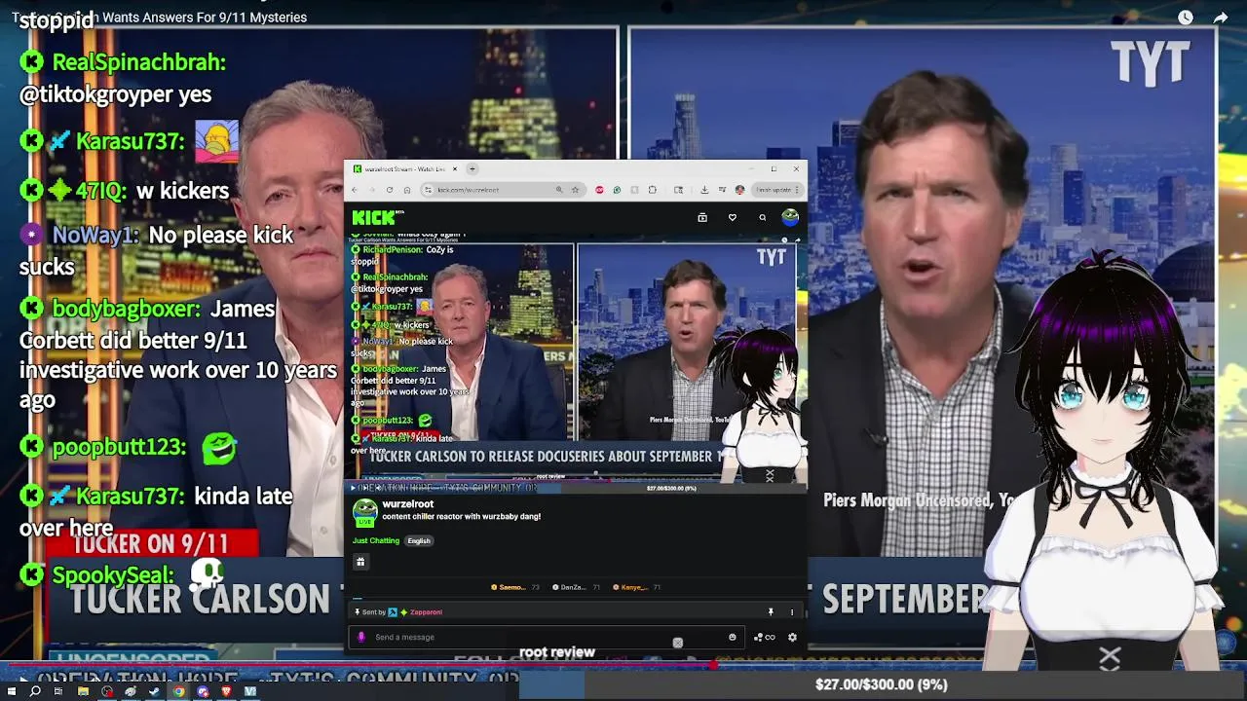This screenshot has height=701, width=1247.
Task: Open the Chrome downloads icon
Action: click(704, 190)
